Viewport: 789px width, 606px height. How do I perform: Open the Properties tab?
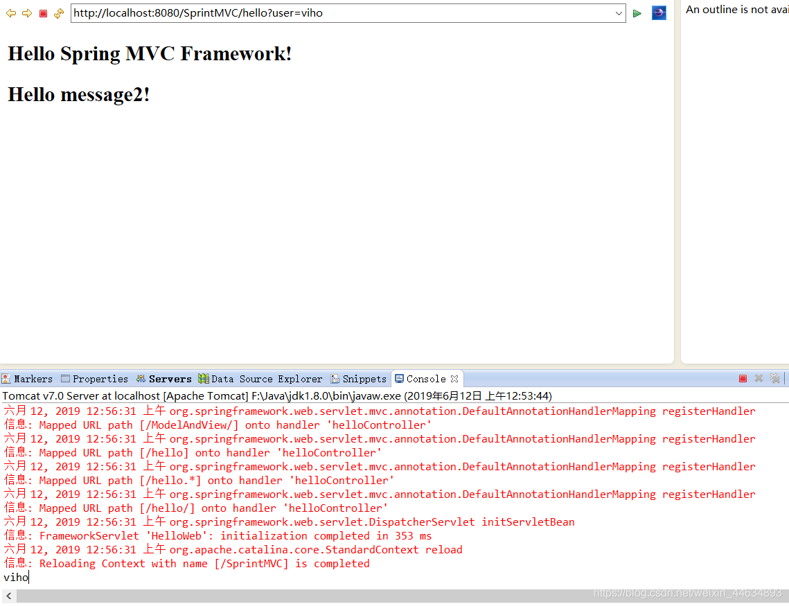click(x=95, y=379)
